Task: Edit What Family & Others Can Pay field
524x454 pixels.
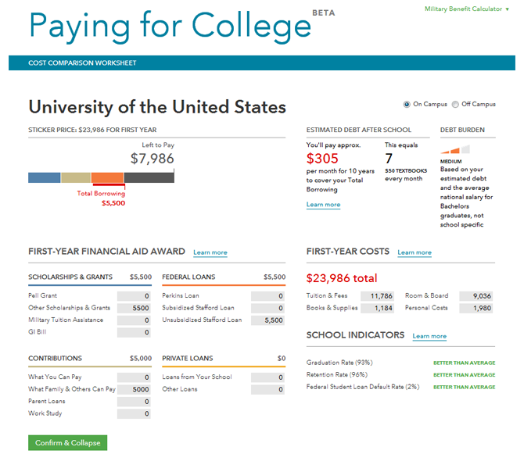Action: tap(134, 390)
